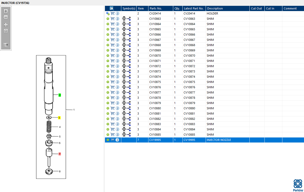304x192 pixels.
Task: Select latest part number CV10881
Action: click(194, 114)
